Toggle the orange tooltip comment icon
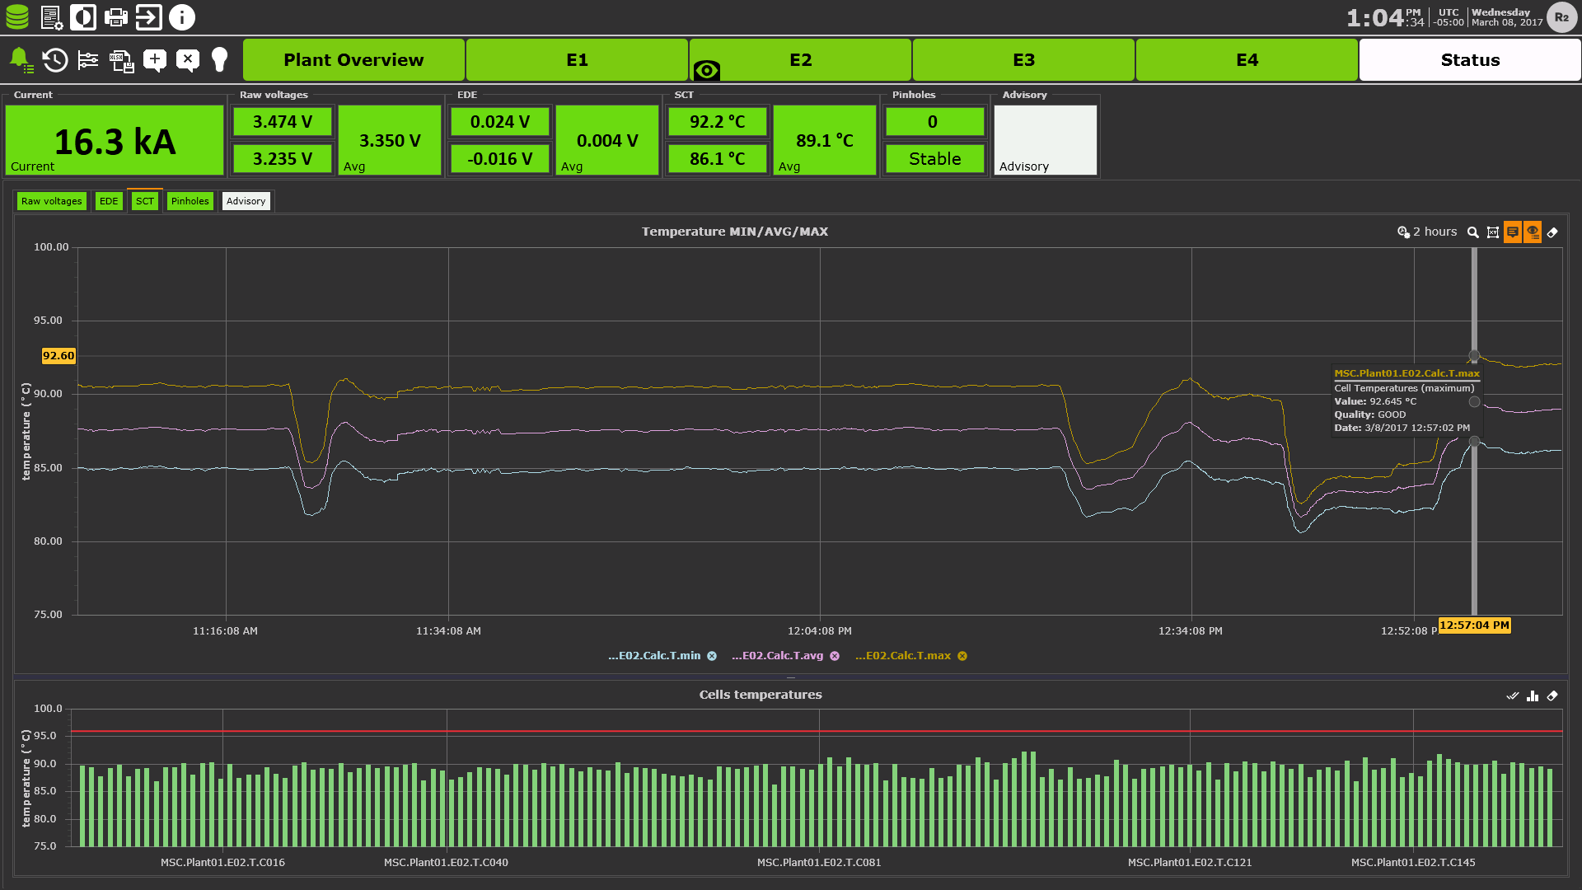Image resolution: width=1582 pixels, height=890 pixels. tap(1513, 232)
